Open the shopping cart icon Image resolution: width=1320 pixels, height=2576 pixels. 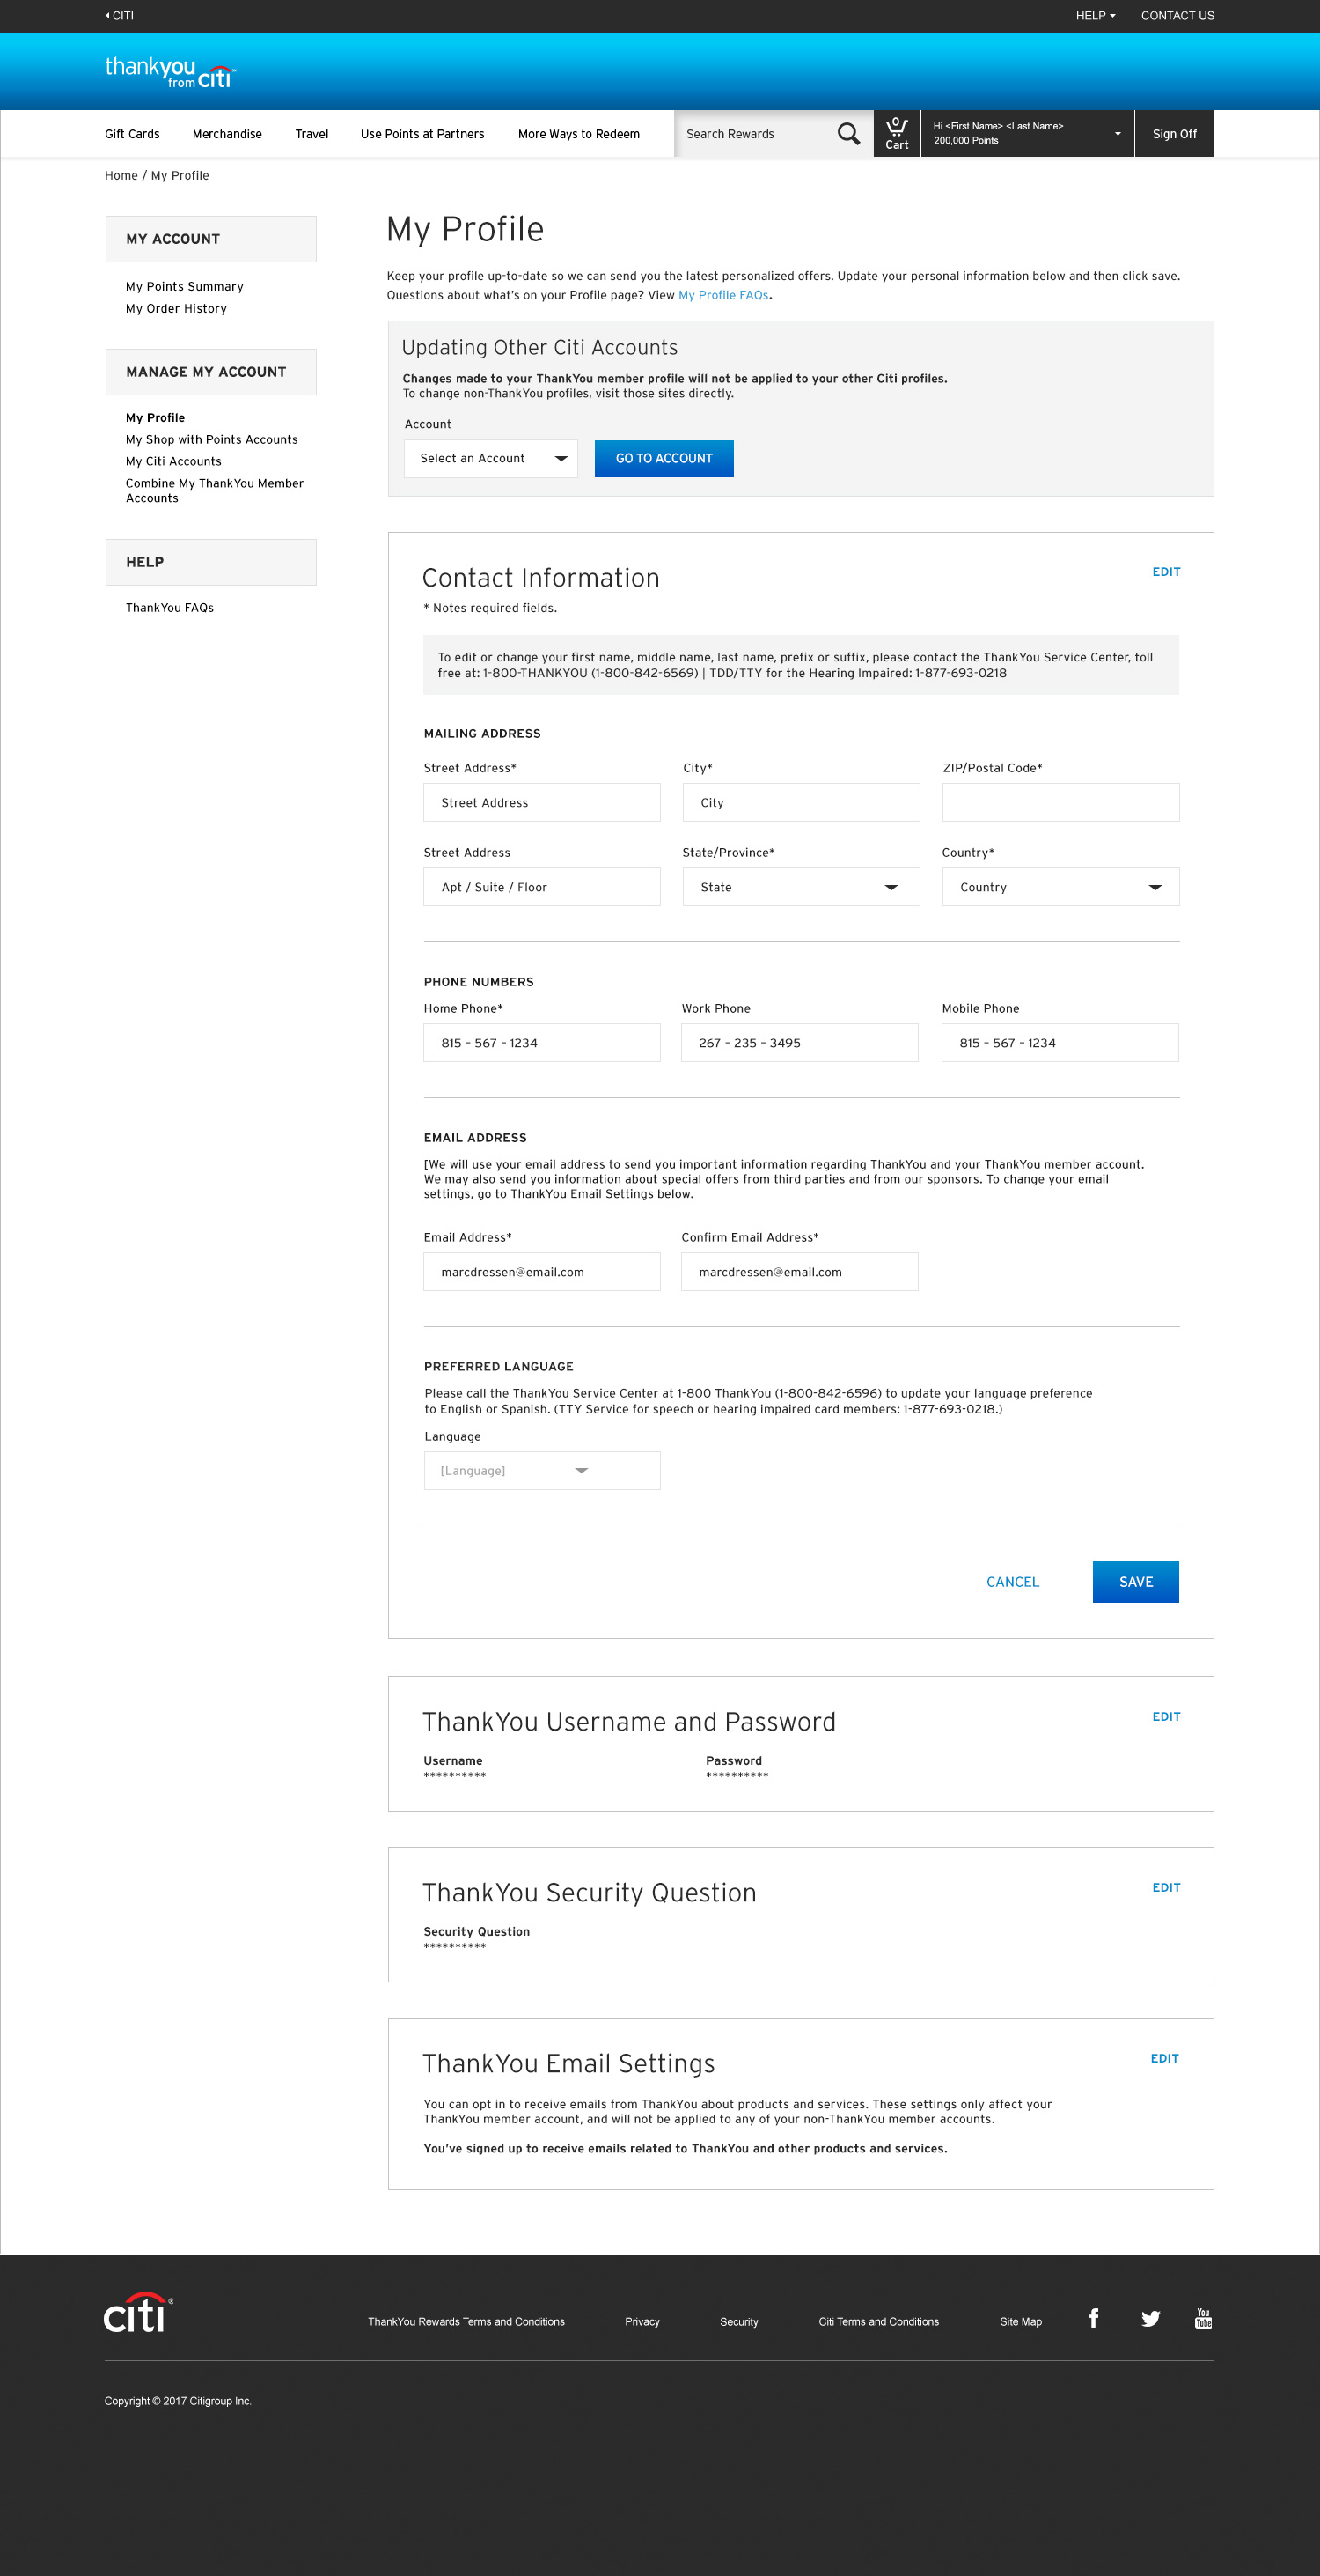pyautogui.click(x=897, y=134)
